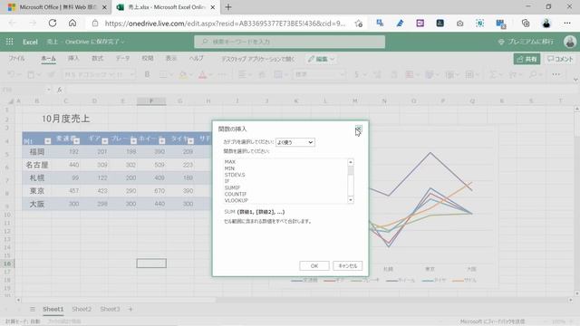Click the AutoSum sigma icon
Viewport: 580px width, 326px height.
pyautogui.click(x=492, y=74)
